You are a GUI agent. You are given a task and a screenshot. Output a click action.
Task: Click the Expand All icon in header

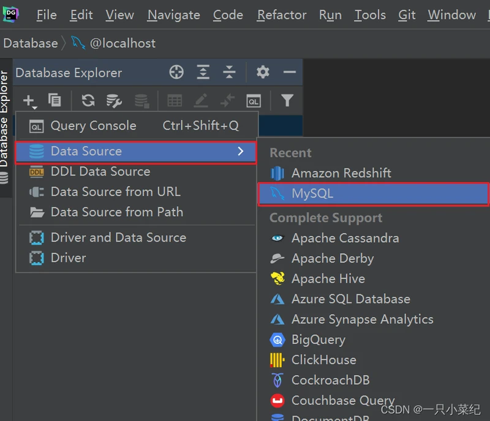click(203, 72)
